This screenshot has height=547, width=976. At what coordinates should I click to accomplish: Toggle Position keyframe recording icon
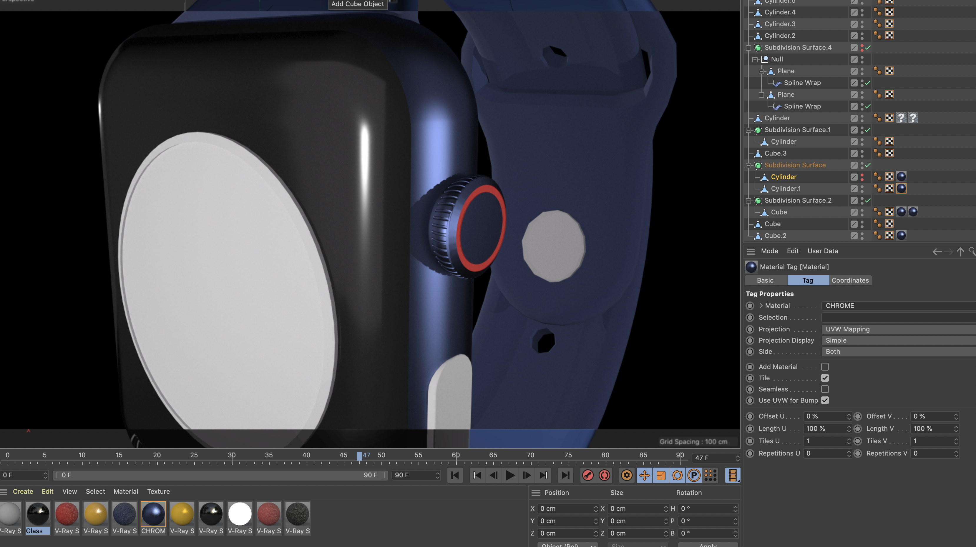point(644,475)
